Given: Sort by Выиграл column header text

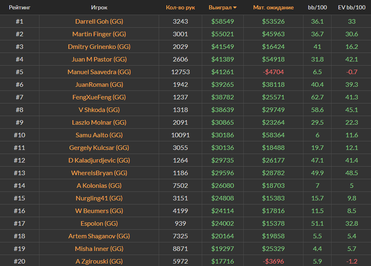Looking at the screenshot, I should [220, 8].
